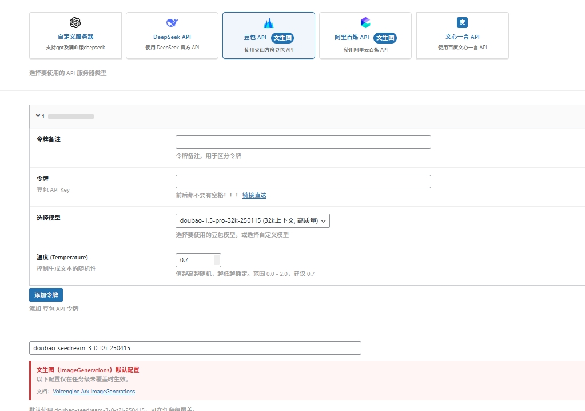Click the 豆包 API Key input field

coord(303,181)
